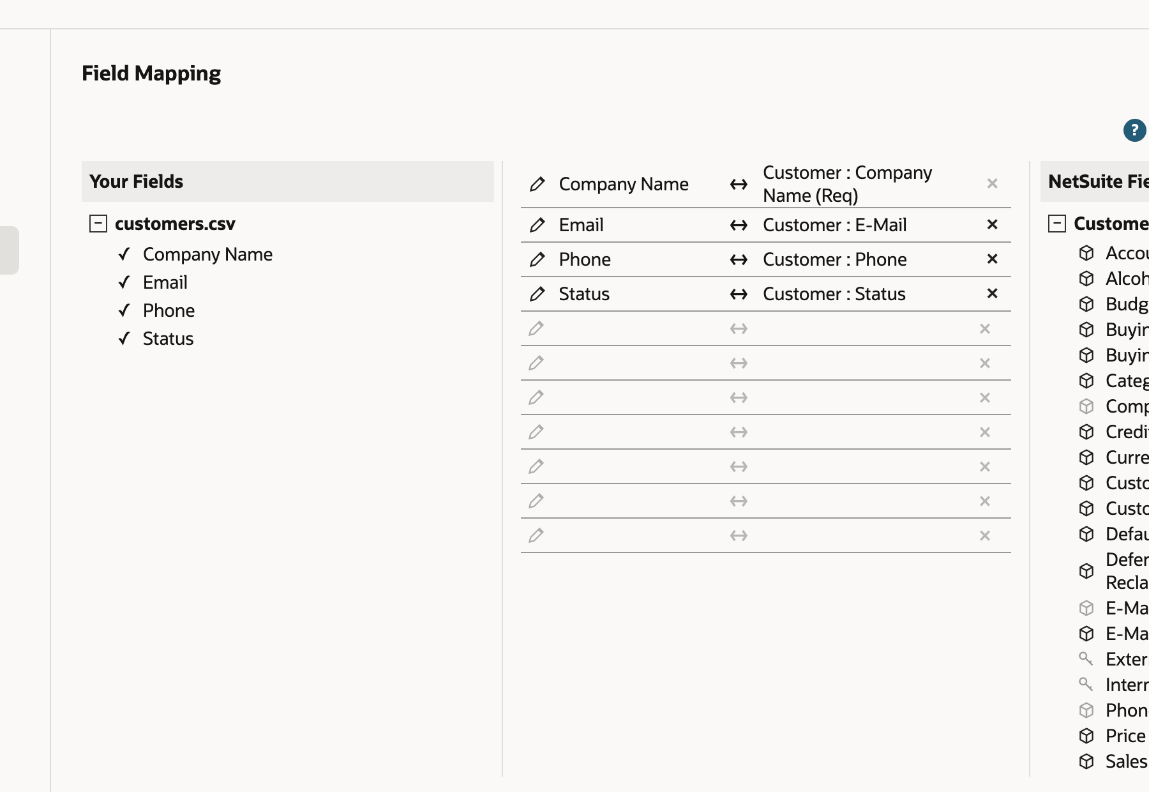Select the Credi... field in NetSuite Fields
Viewport: 1149px width, 792px height.
tap(1127, 432)
